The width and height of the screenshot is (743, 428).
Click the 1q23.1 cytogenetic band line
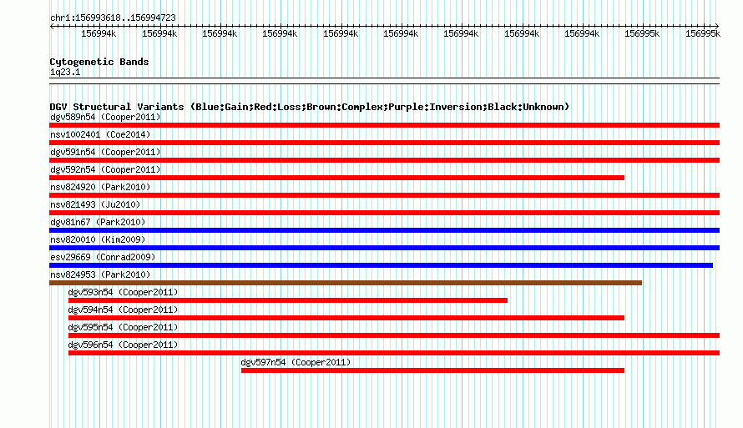(x=384, y=81)
